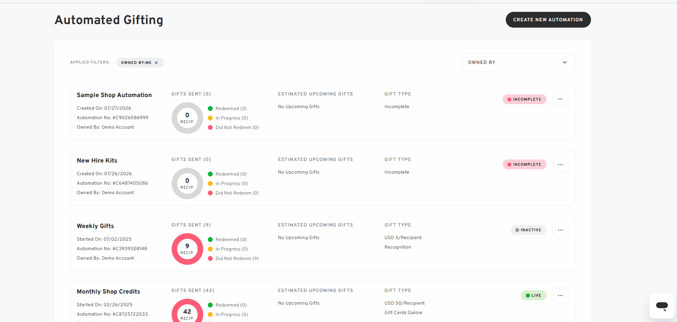Click Live status badge on Monthly Shop Credits

click(534, 296)
